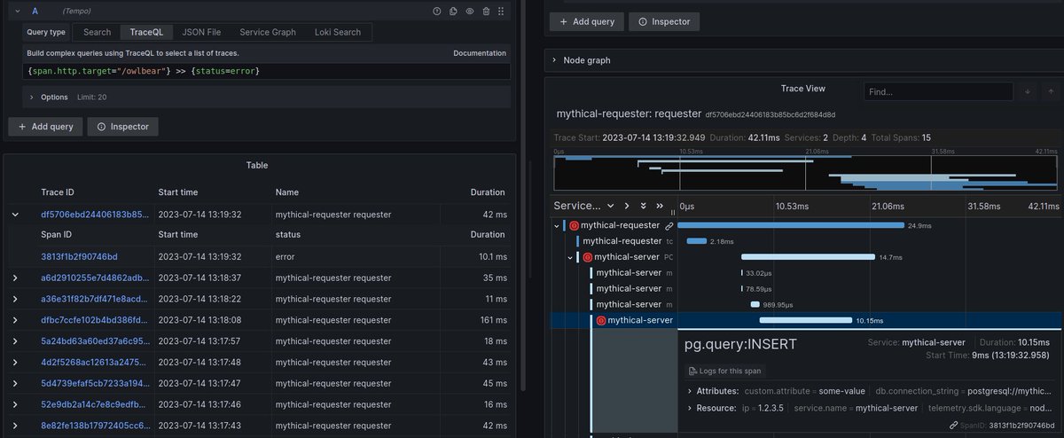Grab the timeline column resize handle
The width and height of the screenshot is (1064, 438).
673,211
